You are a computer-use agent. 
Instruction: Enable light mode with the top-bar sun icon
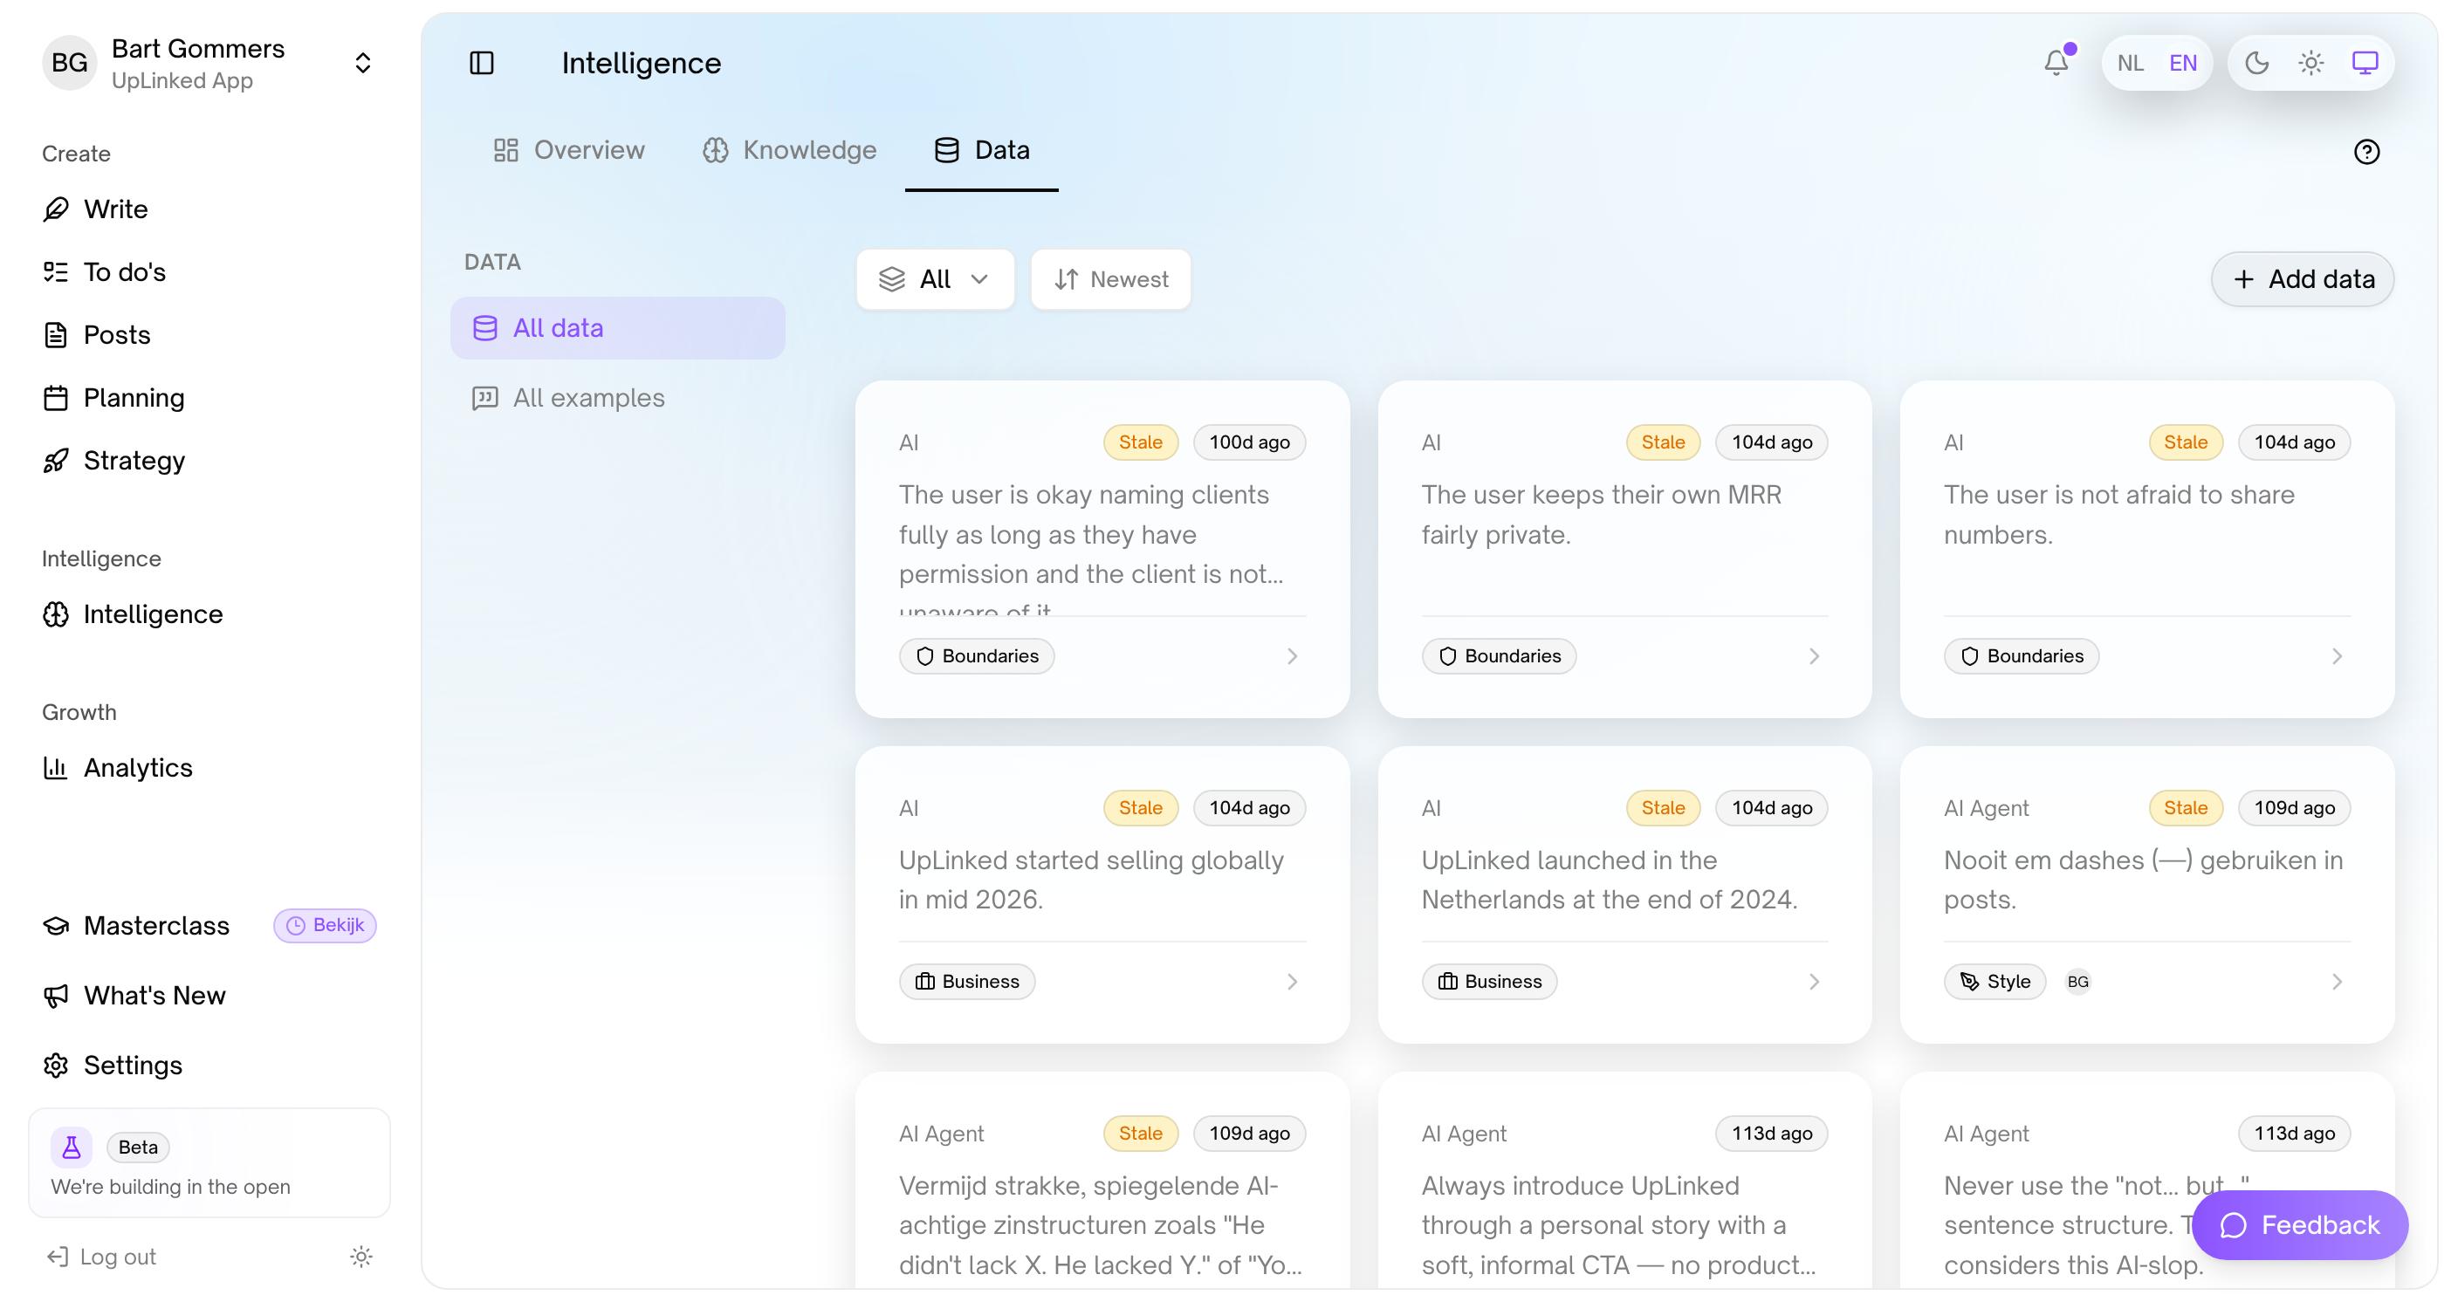(x=2311, y=63)
